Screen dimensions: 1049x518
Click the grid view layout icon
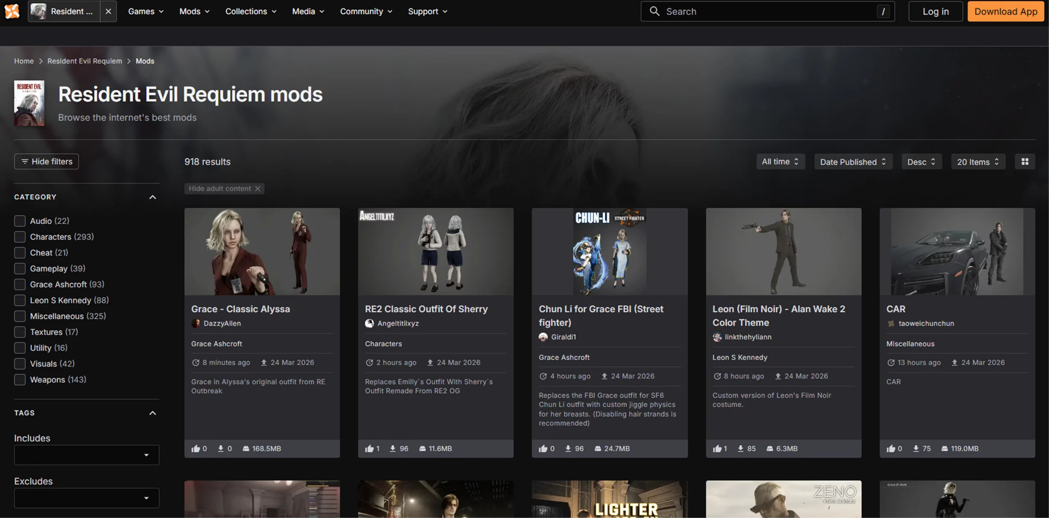tap(1025, 162)
